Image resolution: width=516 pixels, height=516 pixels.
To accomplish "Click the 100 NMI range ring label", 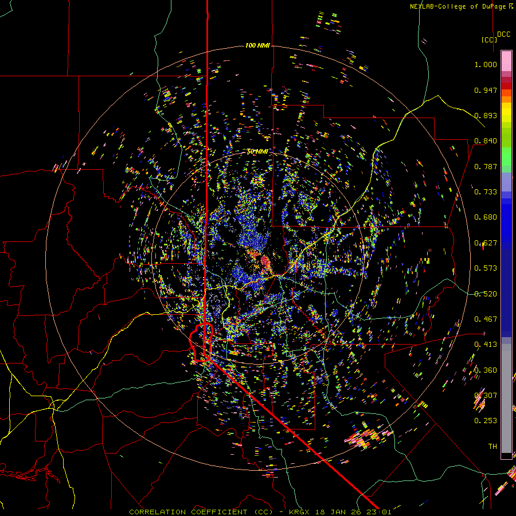I will pos(257,45).
